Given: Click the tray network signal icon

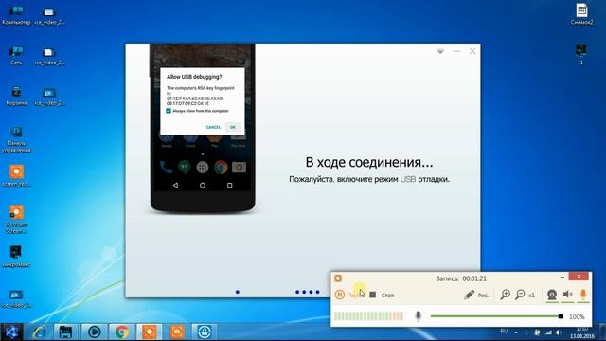Looking at the screenshot, I should click(x=548, y=332).
